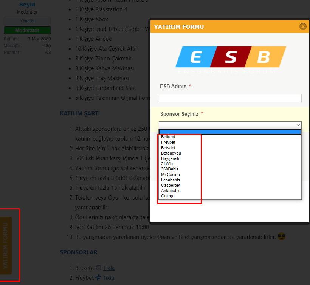This screenshot has width=310, height=285.
Task: Click 'Son Katılım 26 Temmuz 18:00' rule
Action: [112, 227]
